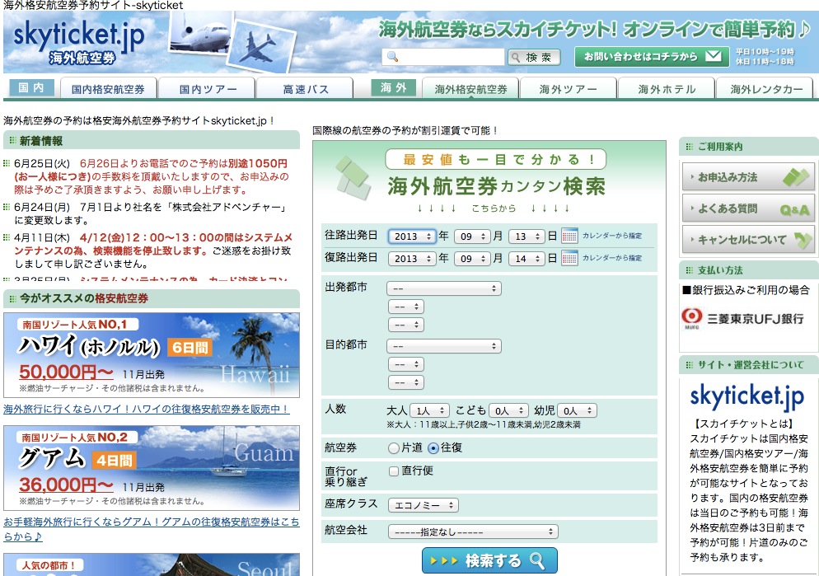The height and width of the screenshot is (576, 819).
Task: Switch to the 国内ツアー tab
Action: click(208, 89)
